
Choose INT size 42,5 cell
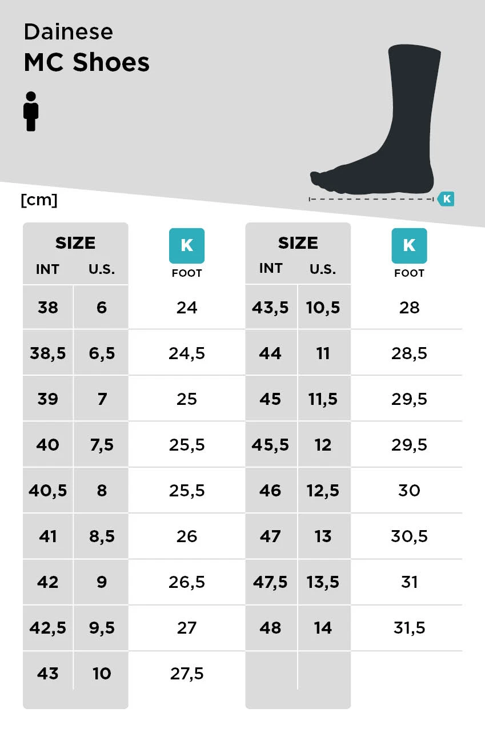pos(48,628)
